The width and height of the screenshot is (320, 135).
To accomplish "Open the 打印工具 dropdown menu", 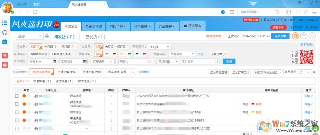I will pos(117,26).
